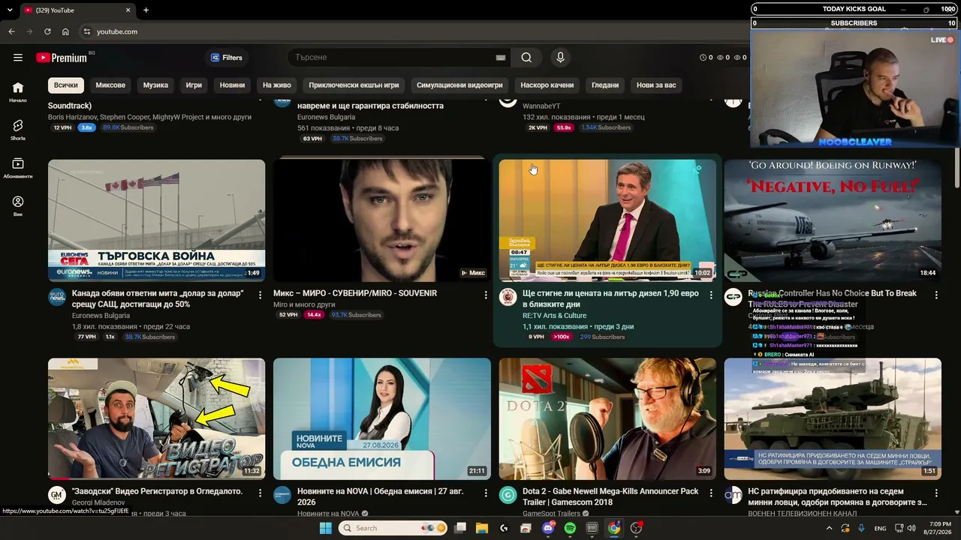Open options for the Канада обяви video

[x=261, y=295]
